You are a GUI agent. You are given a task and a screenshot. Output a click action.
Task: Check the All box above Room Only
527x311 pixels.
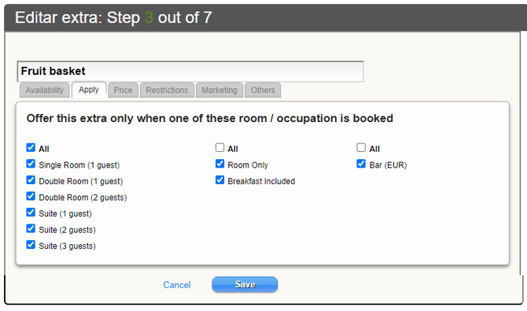point(219,147)
